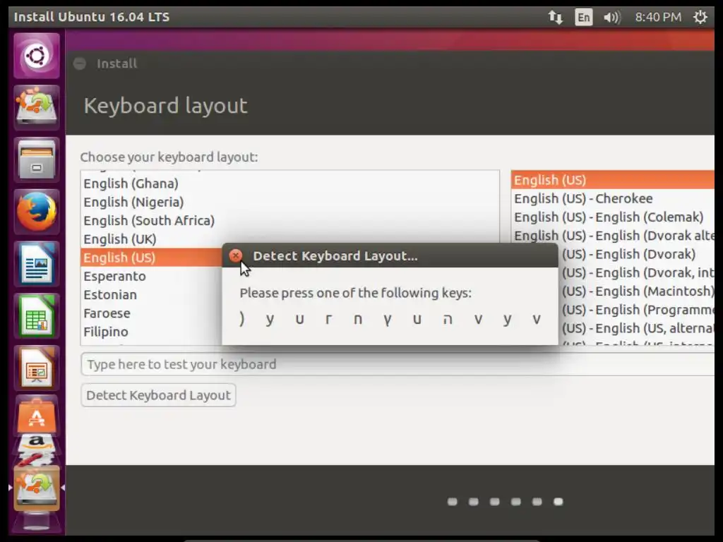Select Faroese layout
This screenshot has height=542, width=723.
[x=151, y=313]
